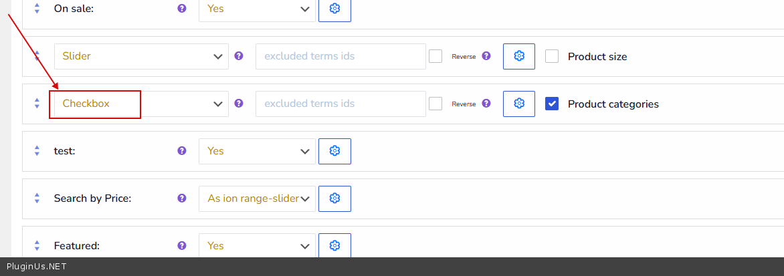Click help icon next to On sale
Viewport: 784px width, 276px height.
pos(181,9)
